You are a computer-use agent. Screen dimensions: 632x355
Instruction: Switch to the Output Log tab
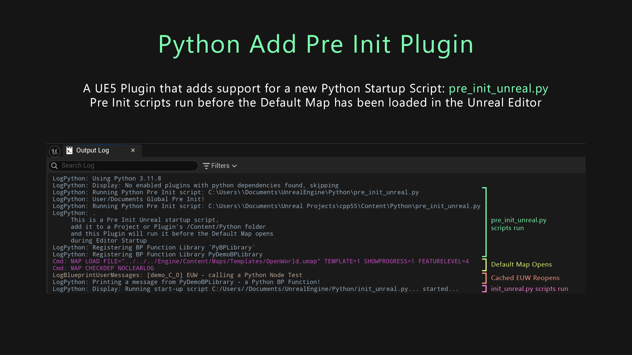pos(102,151)
